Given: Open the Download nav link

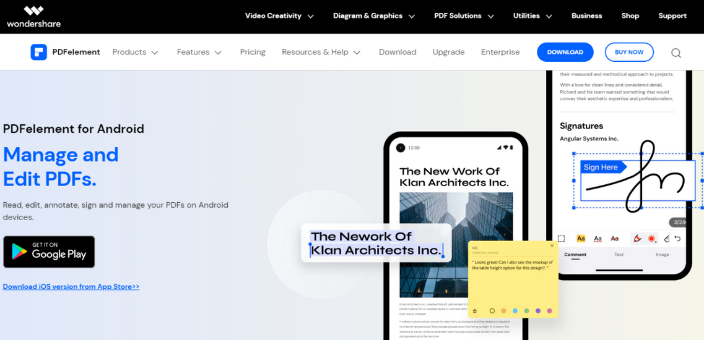Looking at the screenshot, I should pyautogui.click(x=398, y=52).
